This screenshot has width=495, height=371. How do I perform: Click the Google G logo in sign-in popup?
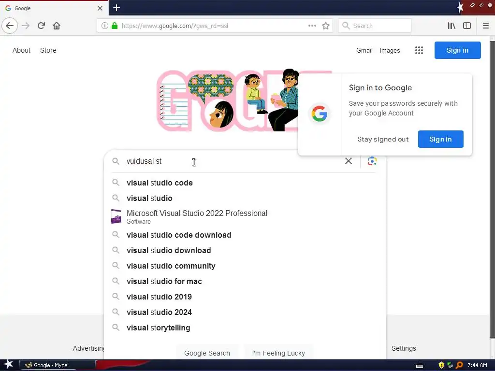(x=319, y=114)
